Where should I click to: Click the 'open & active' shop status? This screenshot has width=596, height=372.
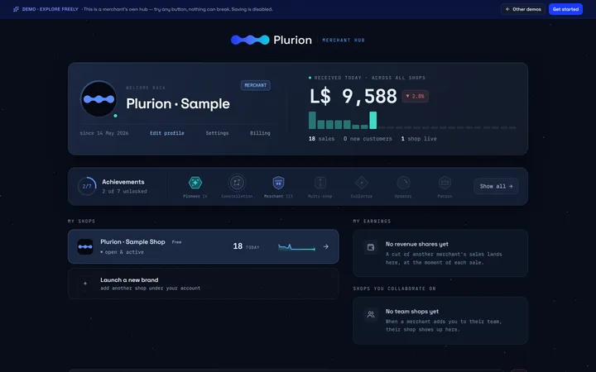pos(122,252)
